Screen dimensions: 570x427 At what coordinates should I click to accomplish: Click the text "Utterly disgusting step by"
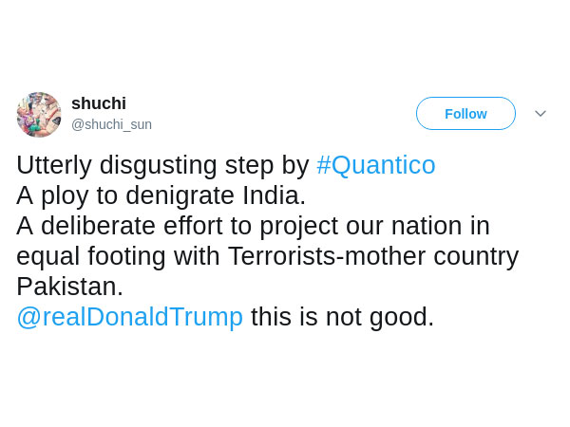coord(162,165)
